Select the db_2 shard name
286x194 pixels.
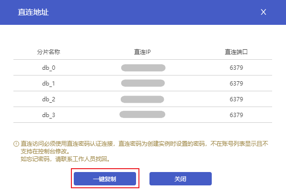[x=49, y=99]
